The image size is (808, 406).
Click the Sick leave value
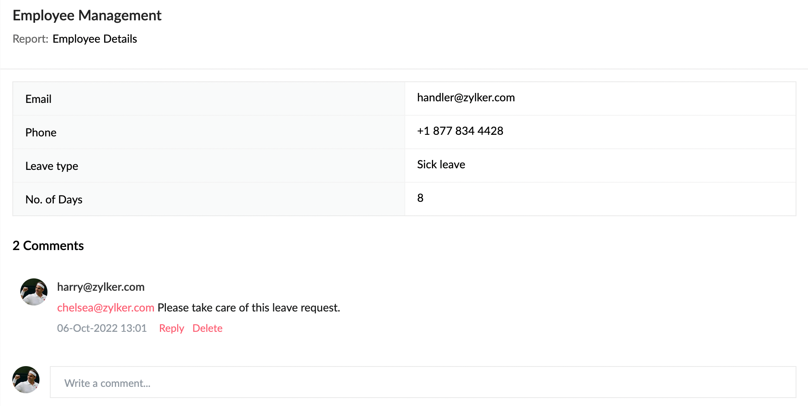coord(441,164)
